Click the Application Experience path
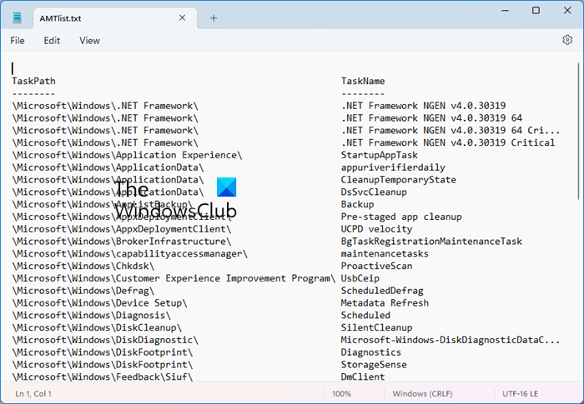Viewport: 584px width, 404px height. pyautogui.click(x=127, y=155)
